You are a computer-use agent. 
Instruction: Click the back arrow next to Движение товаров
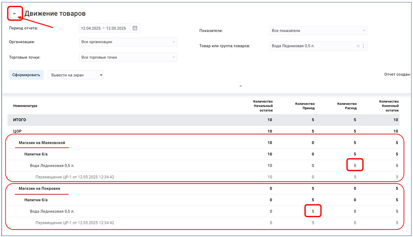(14, 14)
